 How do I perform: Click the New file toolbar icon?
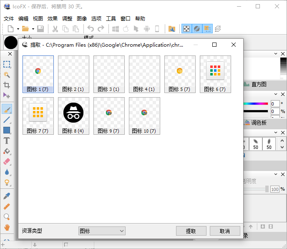pyautogui.click(x=10, y=29)
